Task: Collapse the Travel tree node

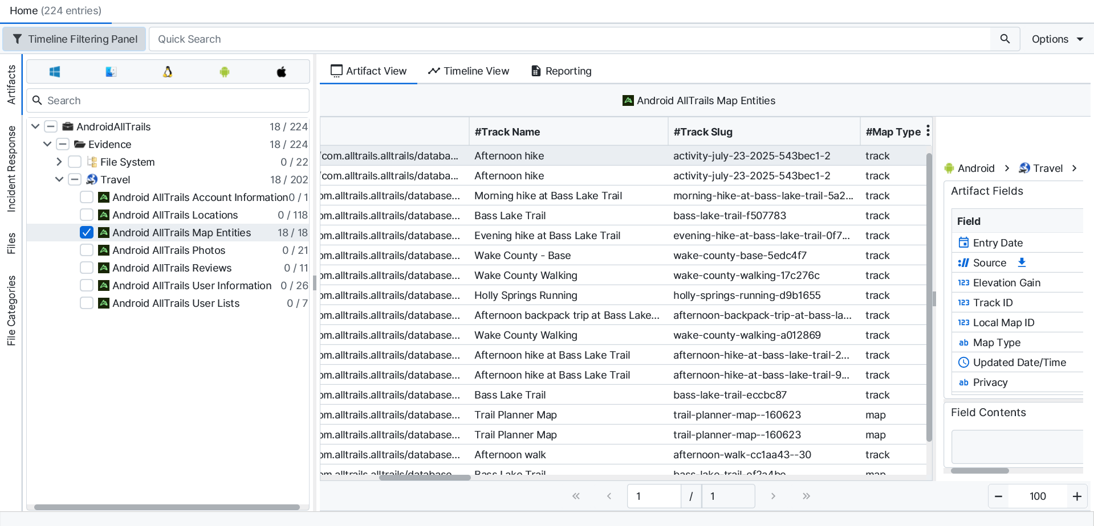Action: (59, 179)
